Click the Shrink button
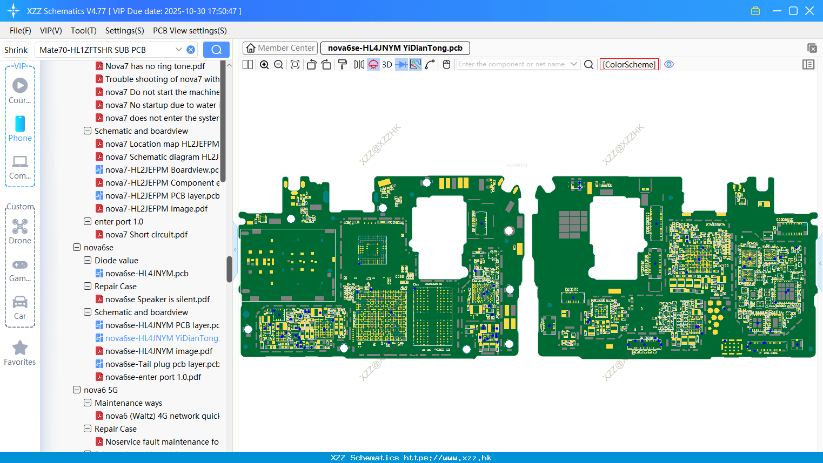The image size is (823, 463). 16,50
